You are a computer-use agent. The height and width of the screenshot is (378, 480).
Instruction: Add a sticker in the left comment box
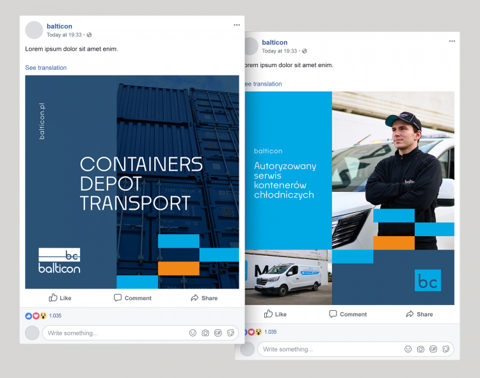[x=230, y=333]
